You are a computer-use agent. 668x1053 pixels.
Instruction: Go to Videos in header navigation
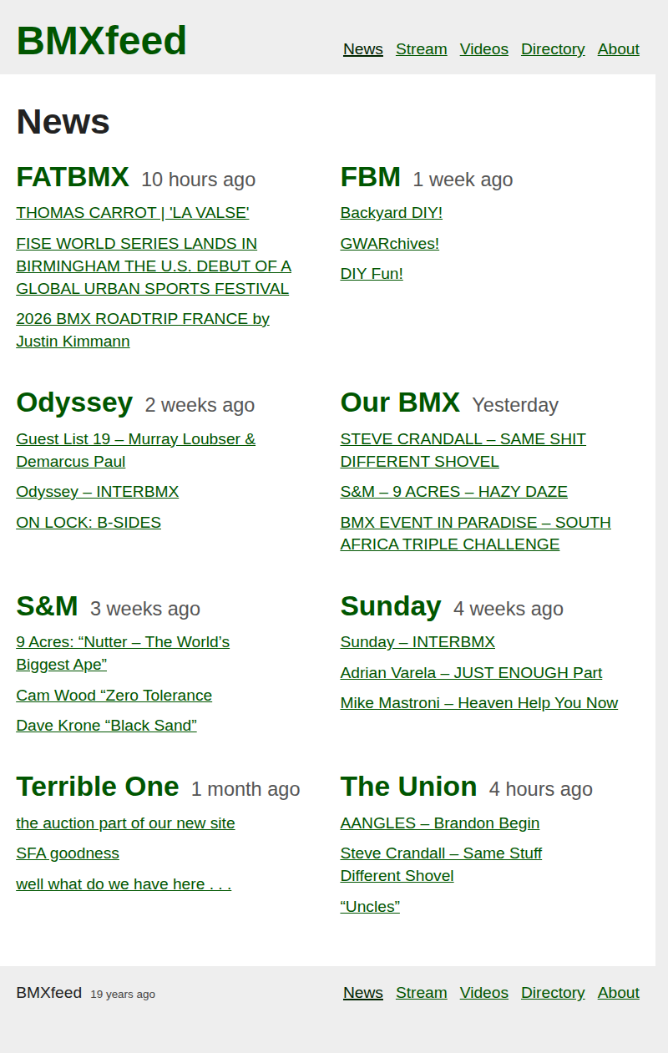tap(483, 49)
